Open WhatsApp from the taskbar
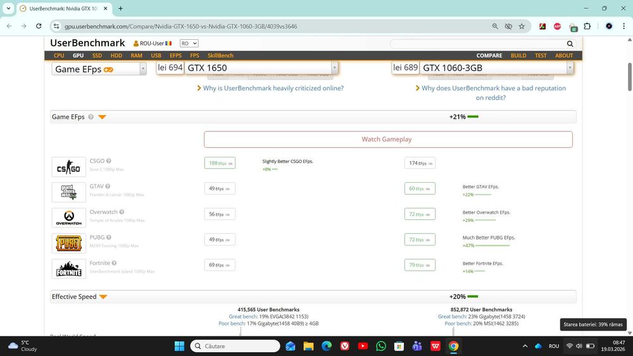633x356 pixels. click(380, 346)
